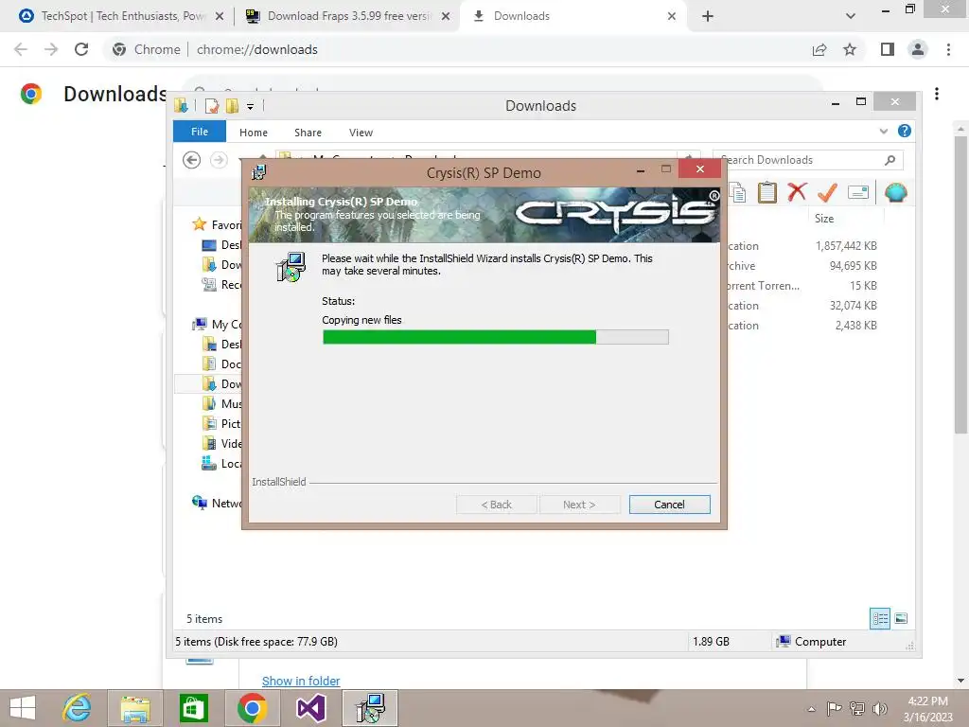Toggle the Chrome side panel

(x=888, y=49)
